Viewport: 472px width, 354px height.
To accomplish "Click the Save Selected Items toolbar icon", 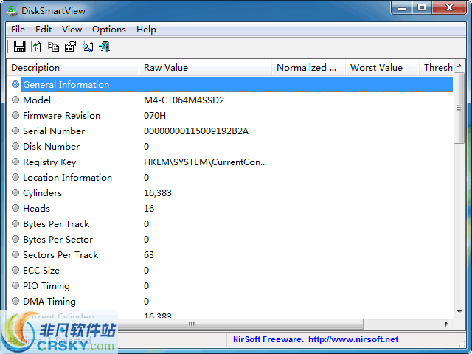I will coord(20,46).
